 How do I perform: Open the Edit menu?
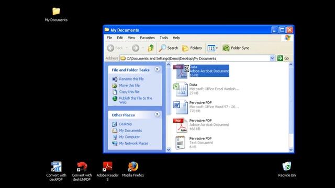click(120, 38)
